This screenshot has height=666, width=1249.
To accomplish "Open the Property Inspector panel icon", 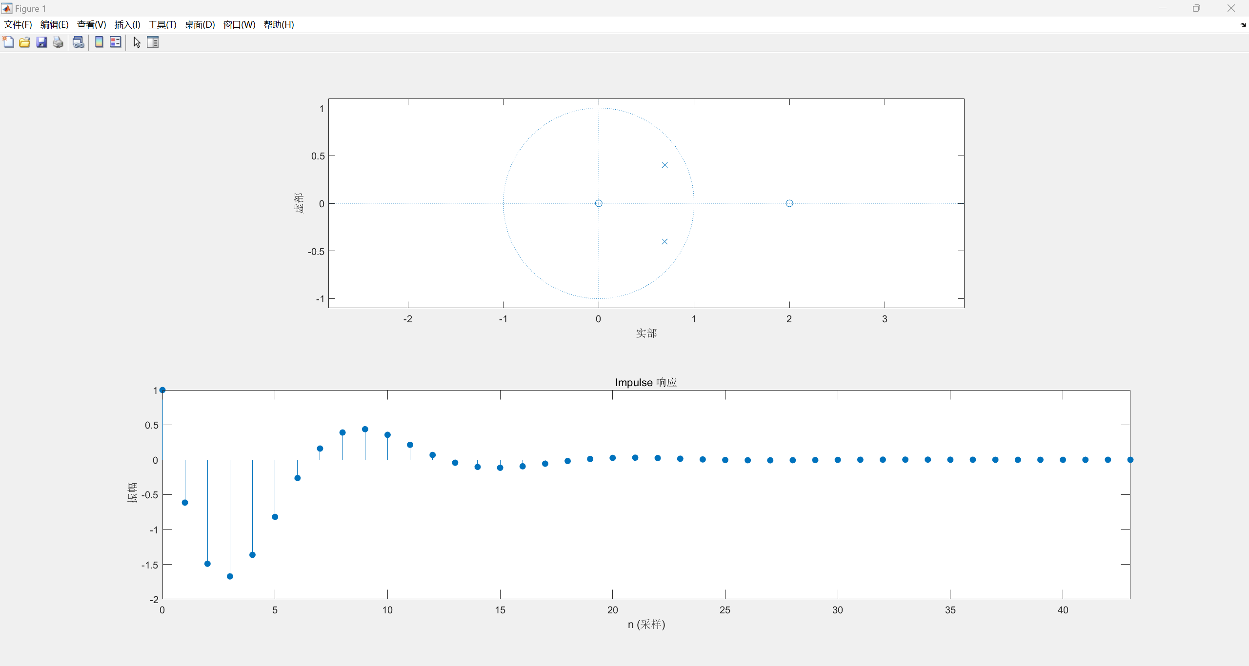I will point(153,42).
